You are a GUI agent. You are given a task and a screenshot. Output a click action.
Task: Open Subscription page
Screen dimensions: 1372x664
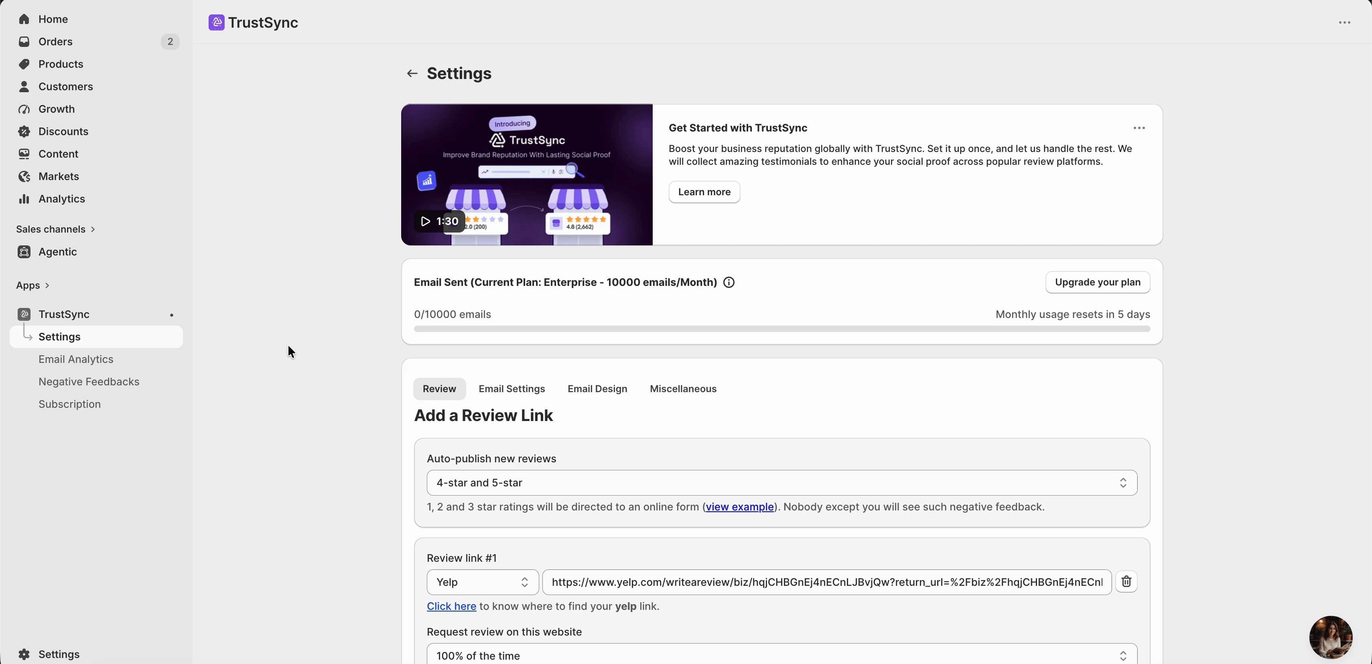69,404
